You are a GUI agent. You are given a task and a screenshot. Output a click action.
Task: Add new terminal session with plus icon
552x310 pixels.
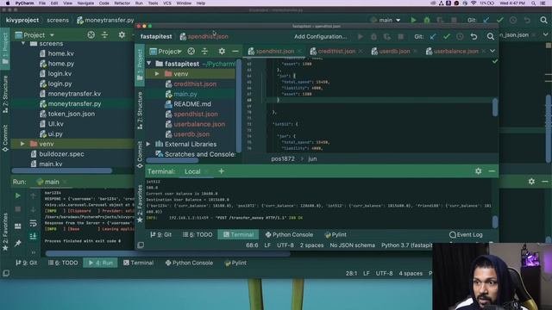tap(221, 171)
